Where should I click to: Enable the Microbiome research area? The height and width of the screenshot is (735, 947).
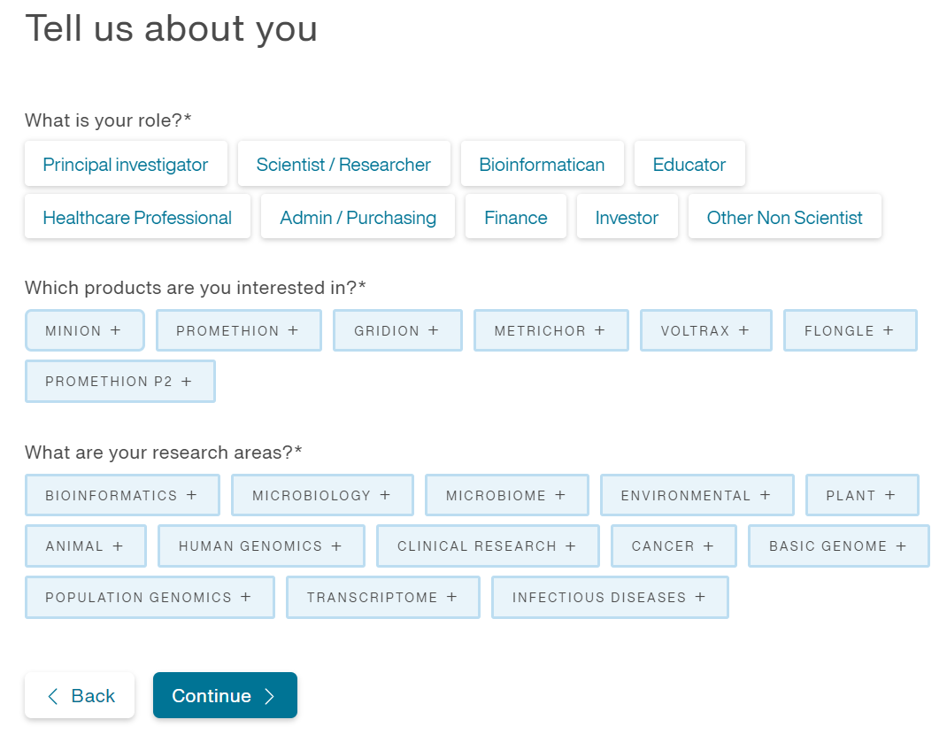pyautogui.click(x=506, y=495)
